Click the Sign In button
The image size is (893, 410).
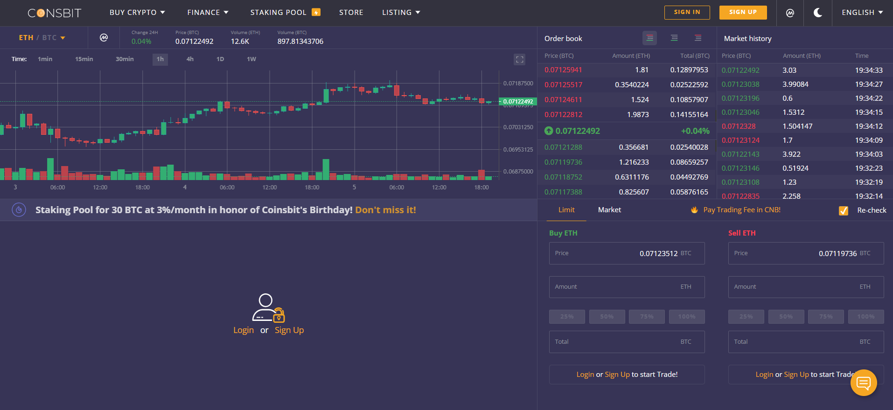(687, 13)
